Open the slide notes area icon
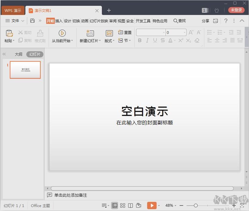The width and height of the screenshot is (249, 211). pos(50,195)
